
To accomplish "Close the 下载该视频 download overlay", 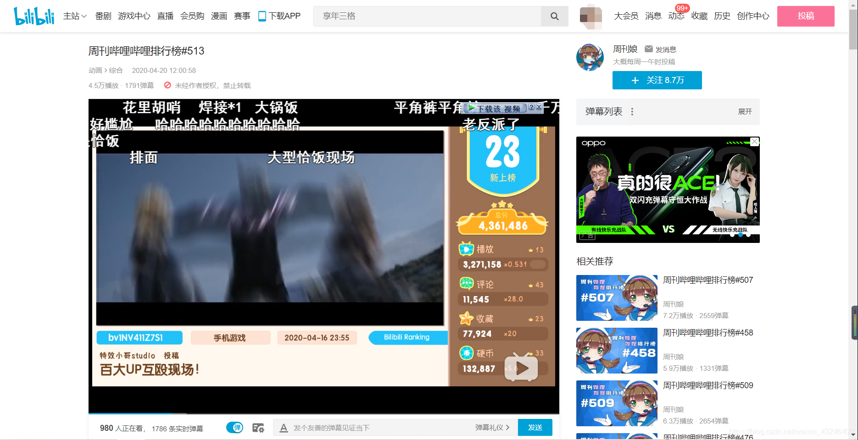I will tap(539, 107).
